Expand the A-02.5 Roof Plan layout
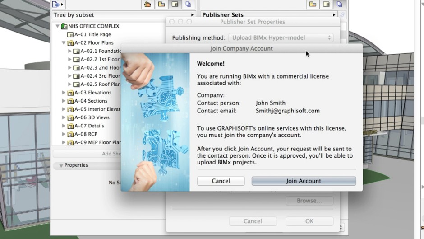 [x=69, y=84]
